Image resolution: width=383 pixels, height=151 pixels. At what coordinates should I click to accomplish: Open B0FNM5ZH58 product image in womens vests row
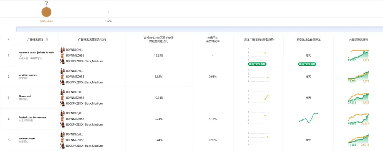click(62, 140)
